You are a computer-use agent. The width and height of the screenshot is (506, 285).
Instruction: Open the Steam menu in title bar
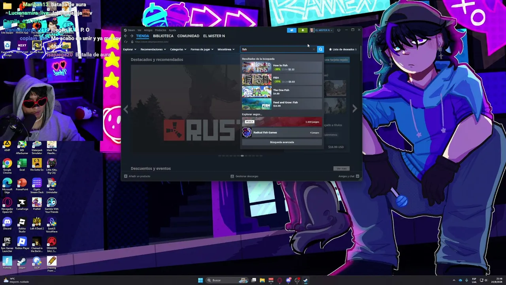[130, 30]
